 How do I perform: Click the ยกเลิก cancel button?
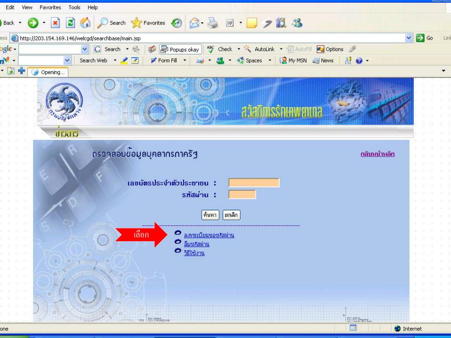click(x=231, y=215)
